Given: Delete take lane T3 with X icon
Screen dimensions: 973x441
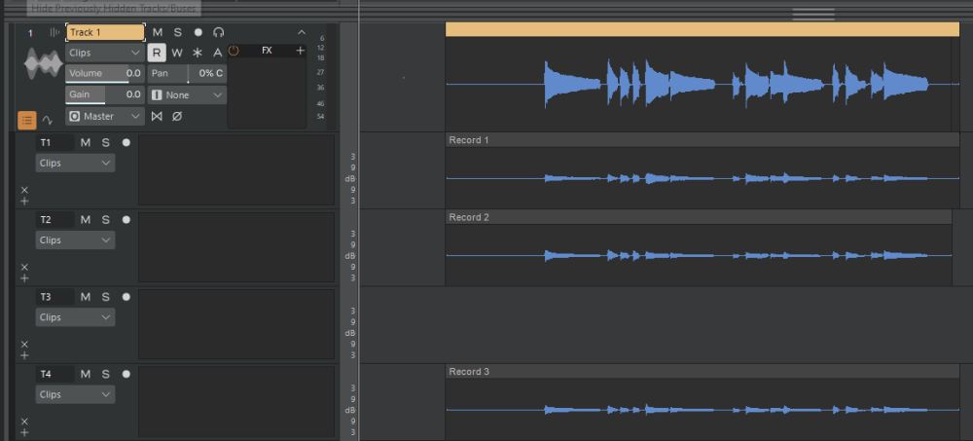Looking at the screenshot, I should click(24, 344).
